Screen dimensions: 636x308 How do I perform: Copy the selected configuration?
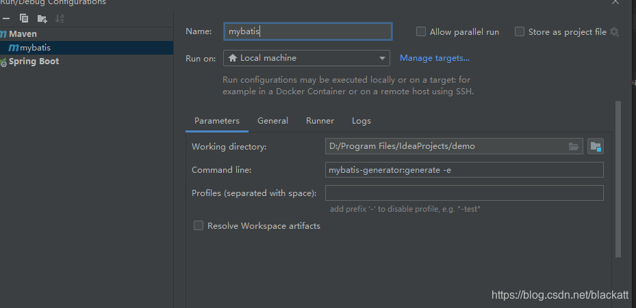coord(24,18)
